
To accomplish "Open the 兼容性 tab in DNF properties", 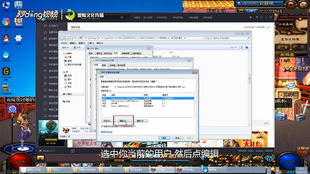I will tap(99, 53).
